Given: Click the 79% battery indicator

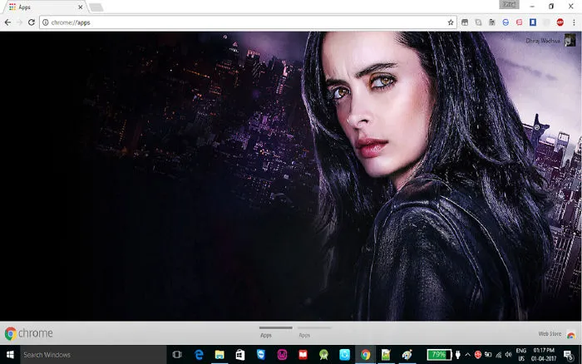Looking at the screenshot, I should [439, 355].
